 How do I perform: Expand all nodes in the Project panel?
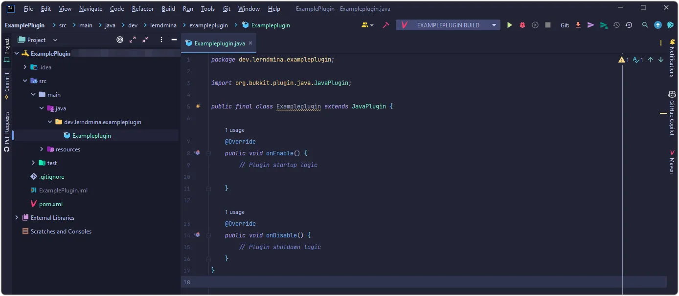[133, 40]
